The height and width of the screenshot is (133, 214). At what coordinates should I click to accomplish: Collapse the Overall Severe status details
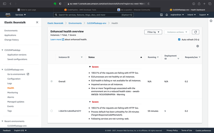[90, 67]
